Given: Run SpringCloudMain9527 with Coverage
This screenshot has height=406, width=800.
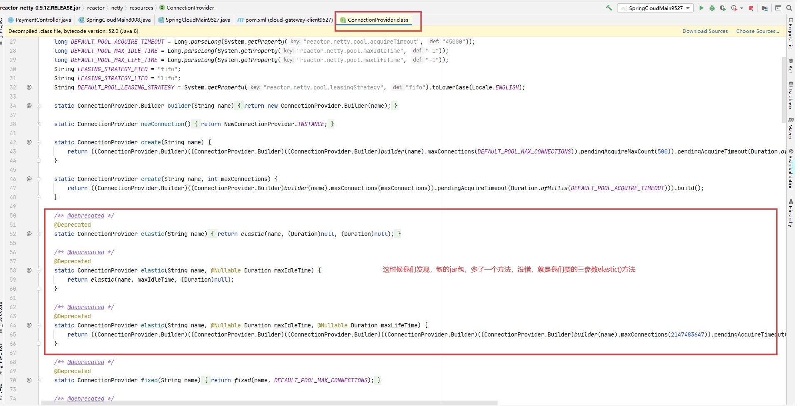Looking at the screenshot, I should (x=723, y=8).
